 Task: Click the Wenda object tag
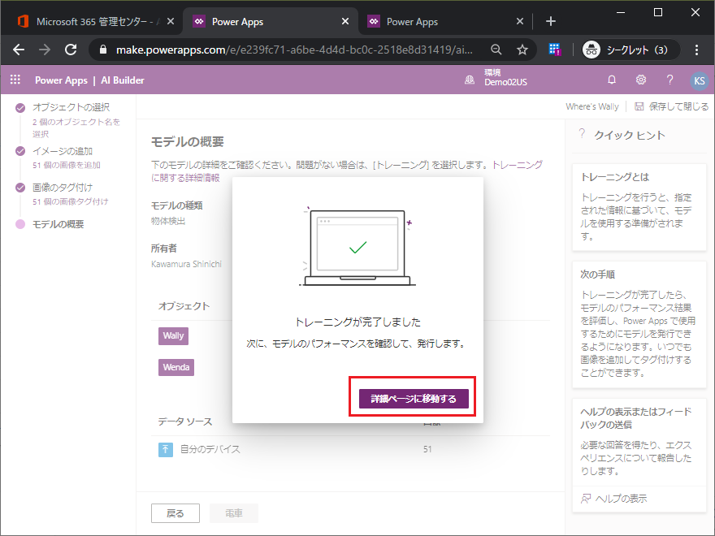[x=176, y=367]
